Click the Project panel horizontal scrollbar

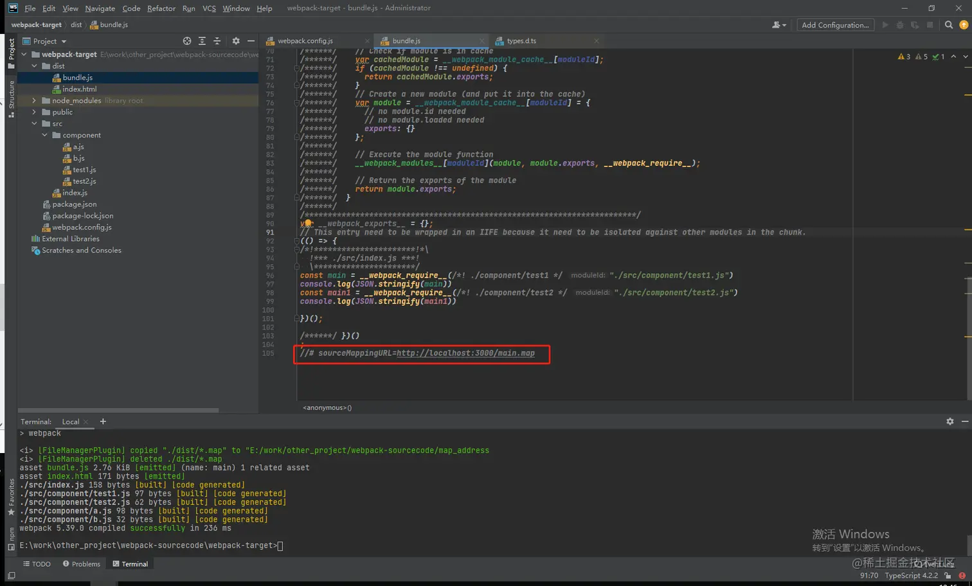pos(118,410)
